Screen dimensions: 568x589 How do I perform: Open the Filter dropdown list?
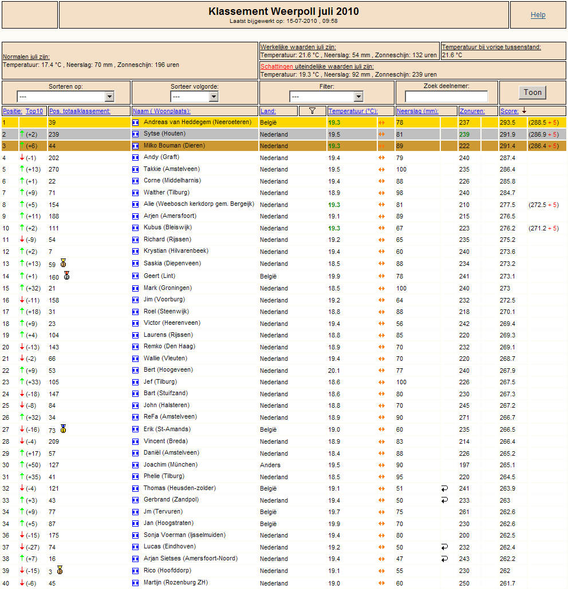326,97
